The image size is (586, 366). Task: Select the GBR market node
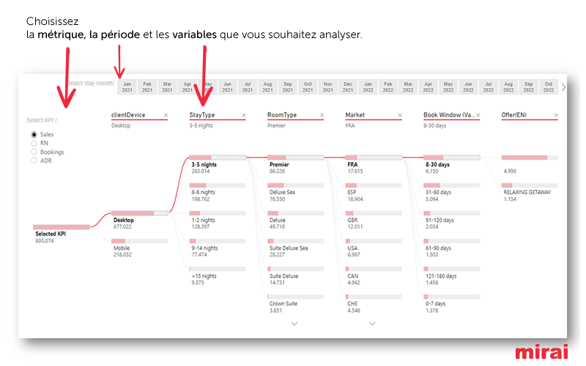374,213
